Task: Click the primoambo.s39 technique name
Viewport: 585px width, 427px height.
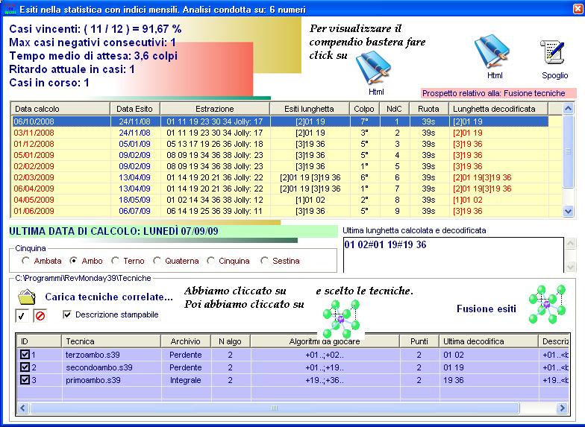Action: click(x=93, y=380)
